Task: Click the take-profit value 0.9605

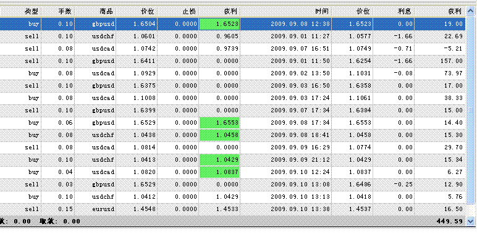Action: click(227, 36)
